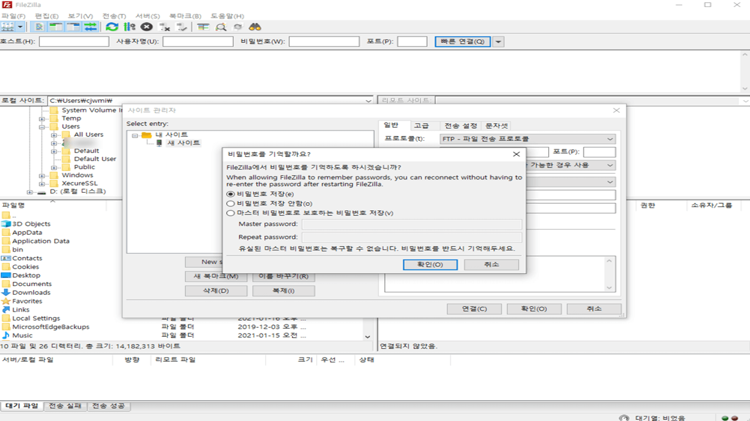Image resolution: width=750 pixels, height=421 pixels.
Task: Click down arrow of local file list scrollbar
Action: tap(367, 337)
